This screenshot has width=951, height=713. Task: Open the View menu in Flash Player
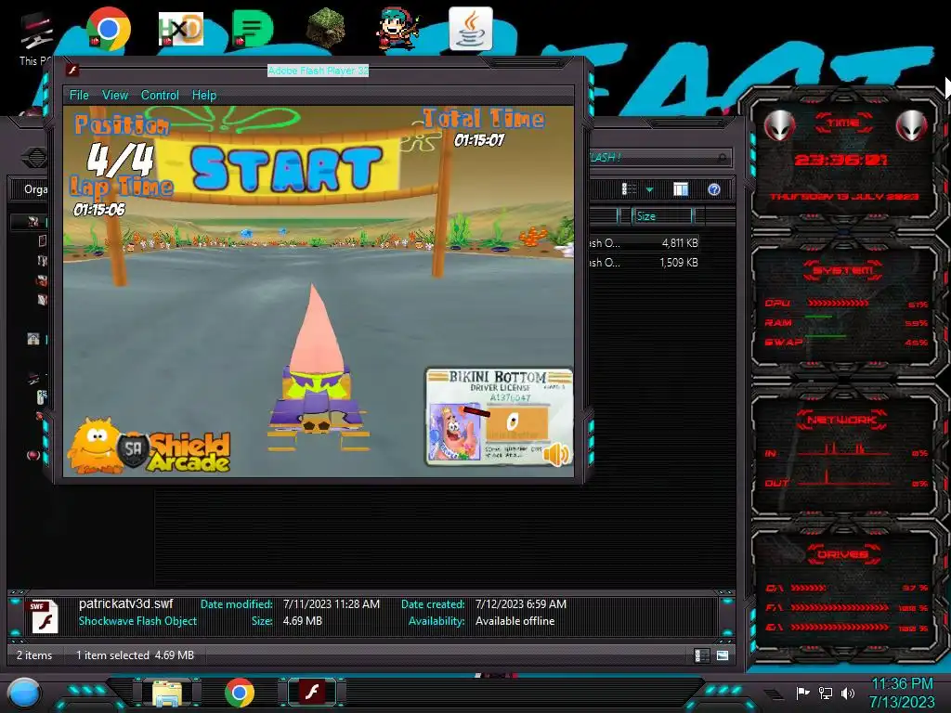[x=114, y=96]
